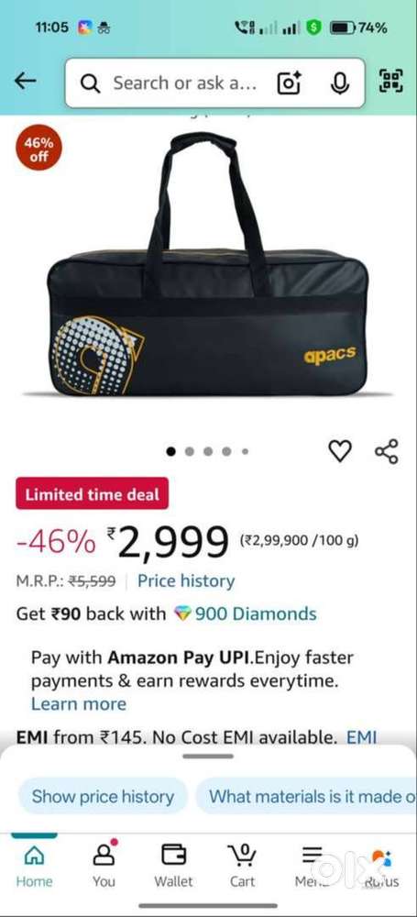
Task: Open the Menu hamburger icon
Action: [312, 865]
